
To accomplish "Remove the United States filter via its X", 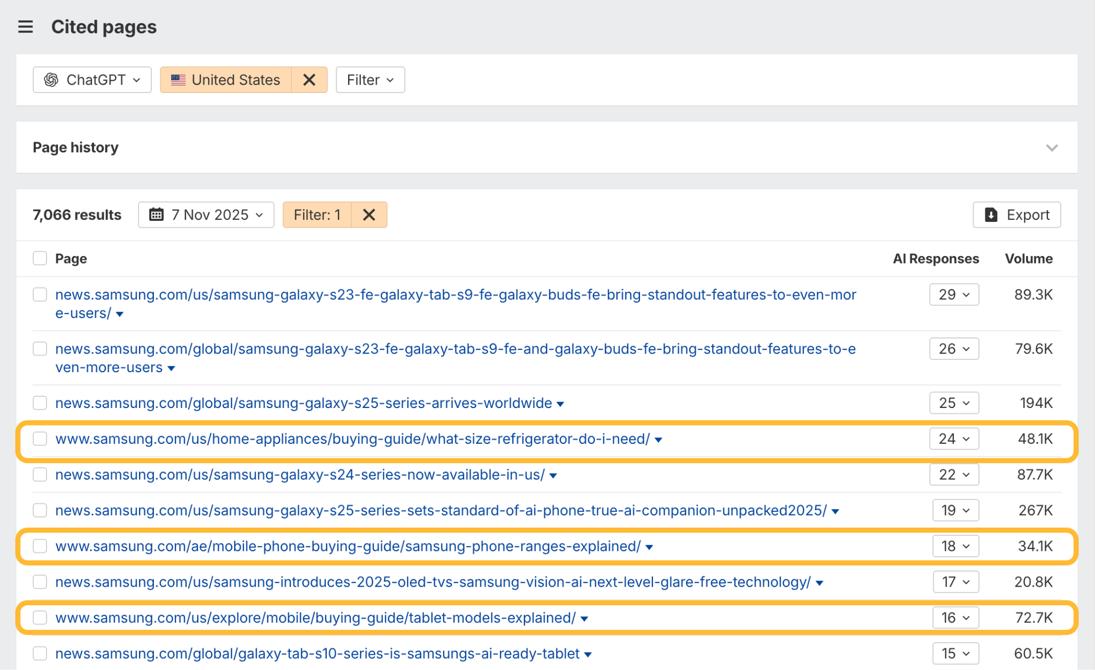I will point(309,79).
